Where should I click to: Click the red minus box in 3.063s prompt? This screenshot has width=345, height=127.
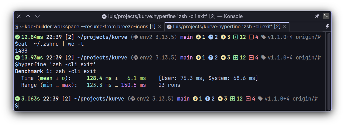tap(248, 99)
